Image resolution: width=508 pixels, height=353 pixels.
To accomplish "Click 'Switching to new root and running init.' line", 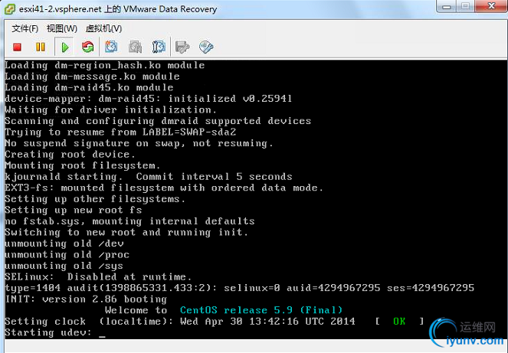I will coord(126,232).
